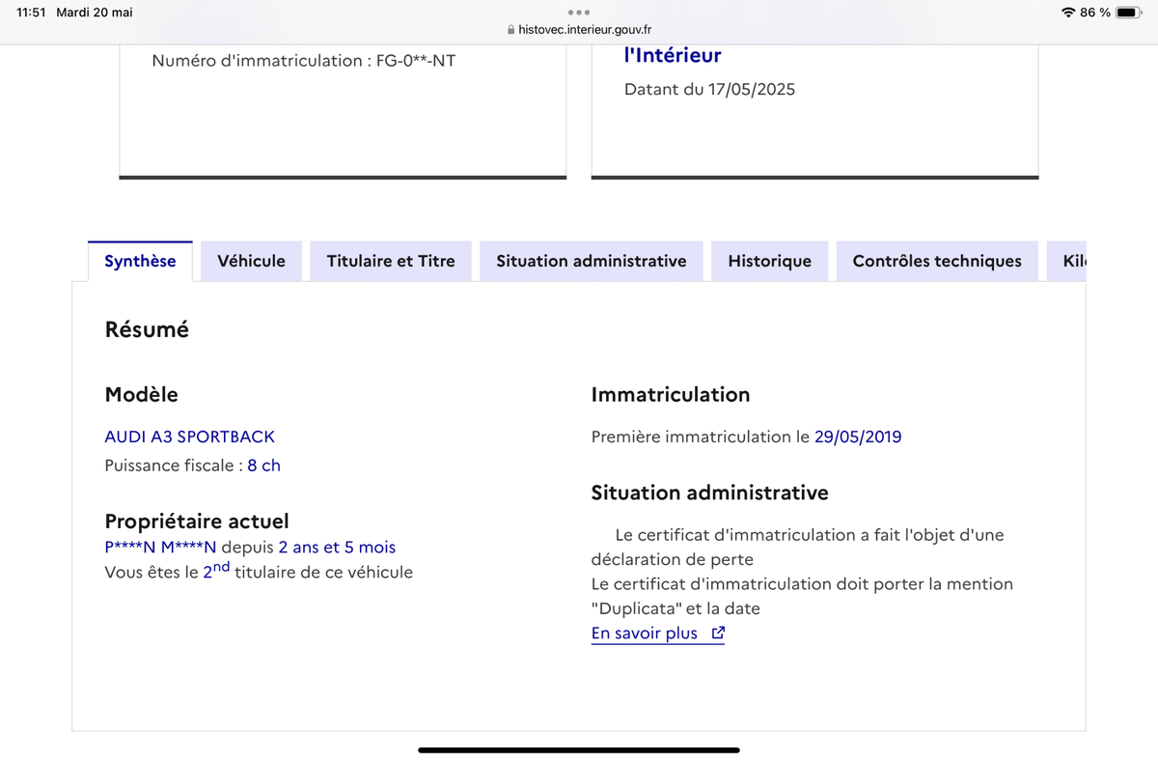Follow the En savoir plus link
This screenshot has height=761, width=1158.
tap(645, 634)
